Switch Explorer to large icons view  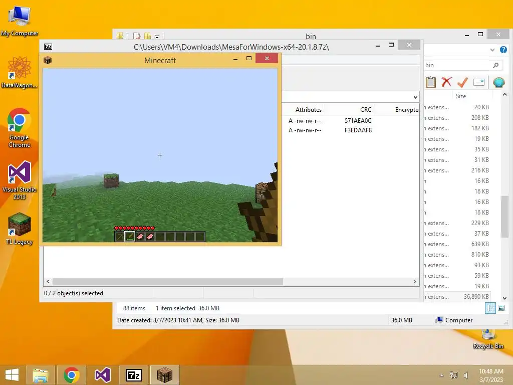501,308
